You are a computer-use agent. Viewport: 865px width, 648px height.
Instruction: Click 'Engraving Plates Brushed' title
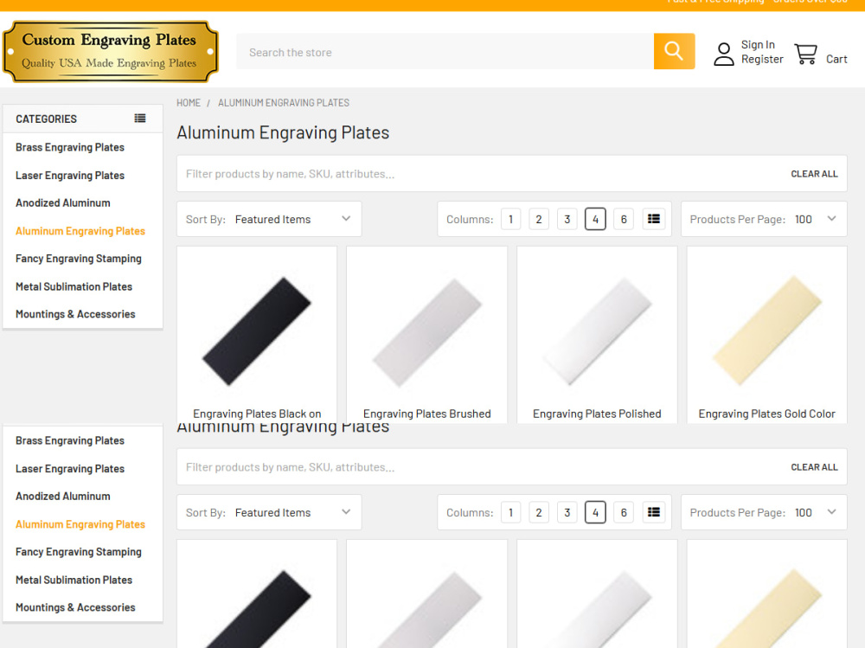[x=427, y=414]
